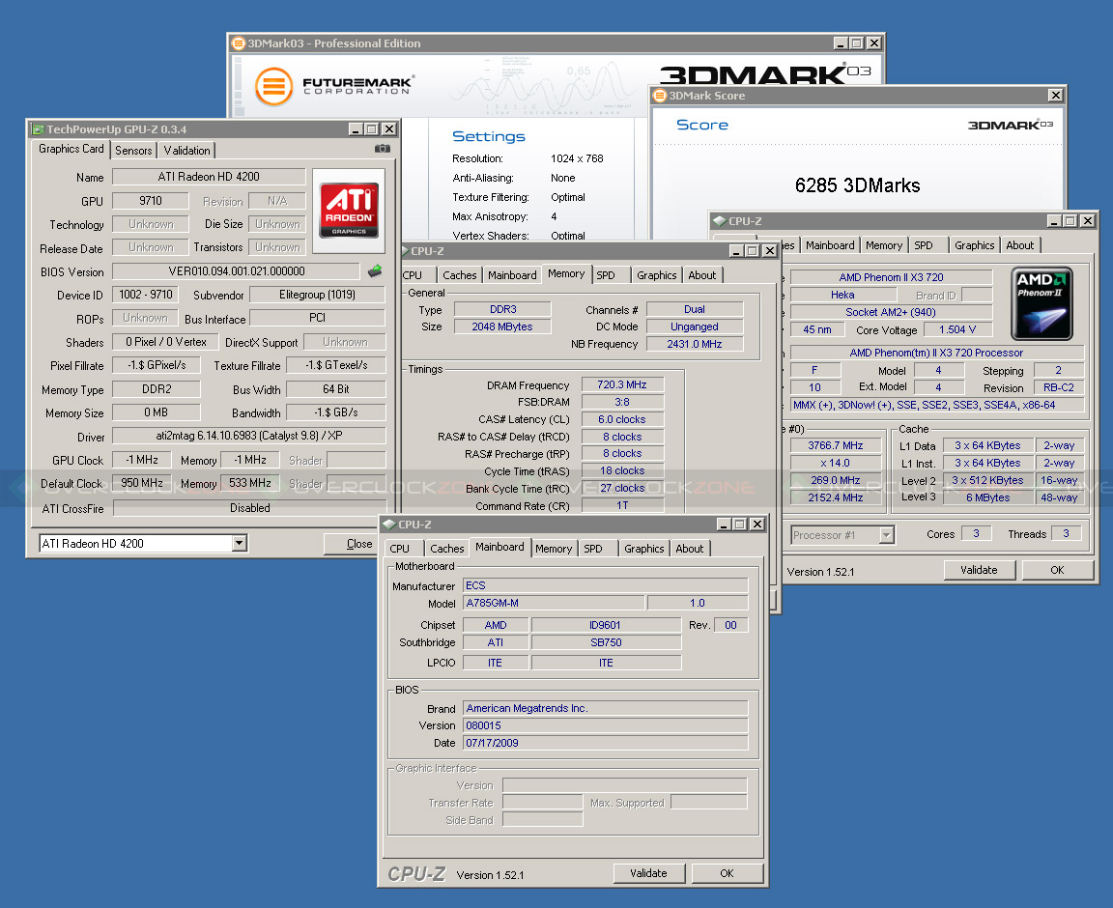
Task: Click the Default Clock 950 MHz field
Action: [x=142, y=484]
